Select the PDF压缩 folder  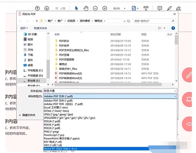(62, 55)
